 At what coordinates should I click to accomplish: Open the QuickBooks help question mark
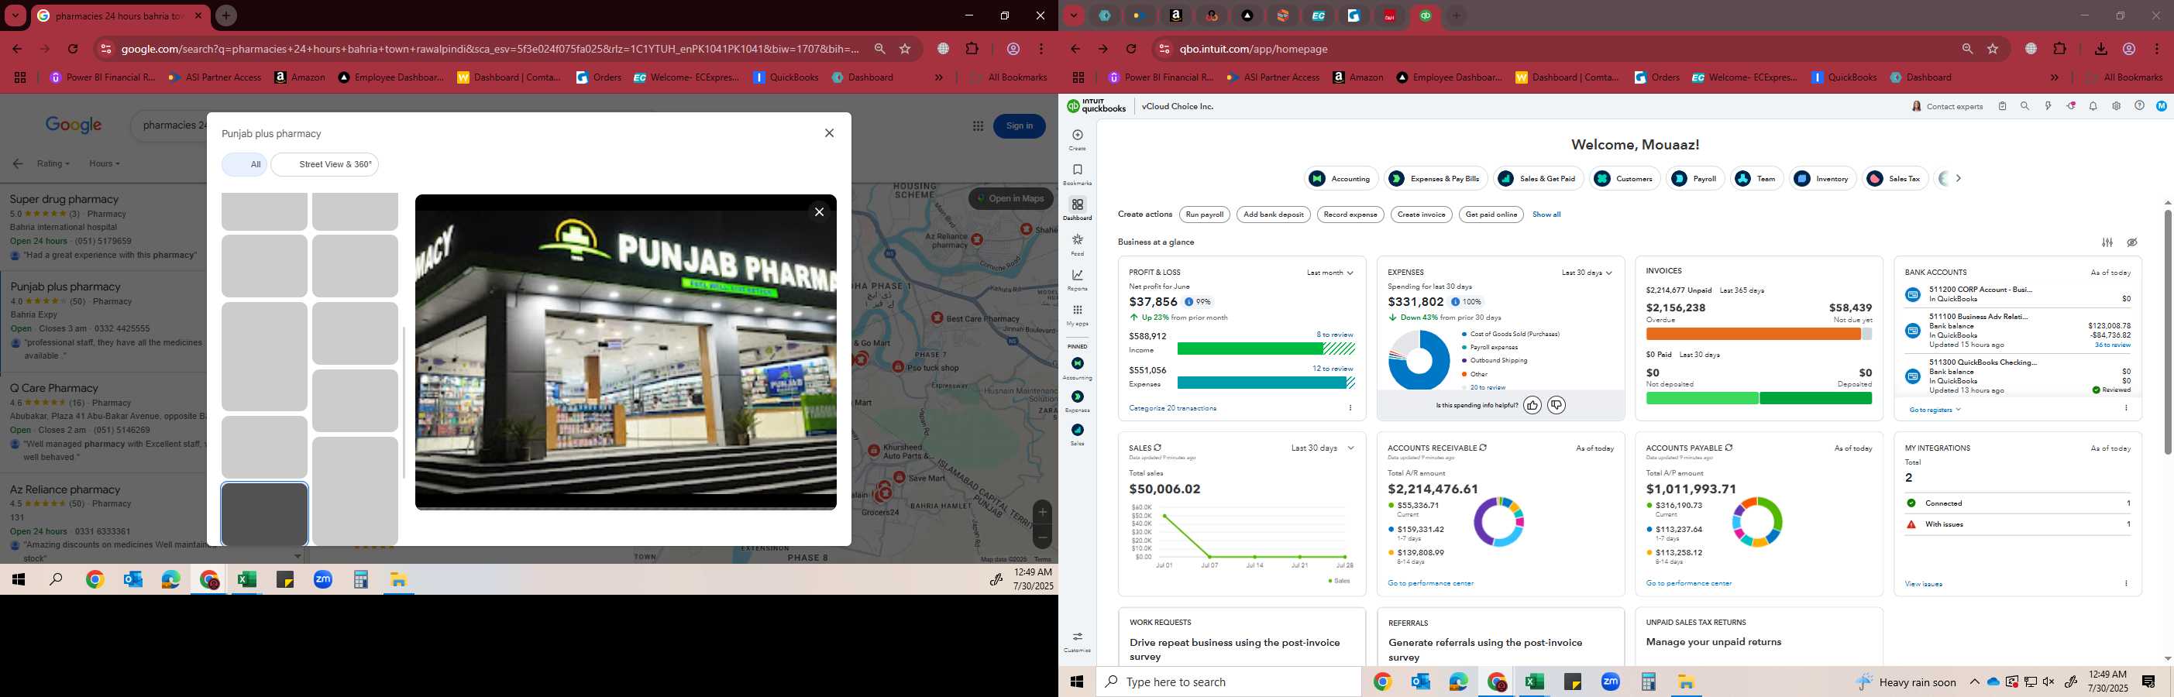point(2139,106)
